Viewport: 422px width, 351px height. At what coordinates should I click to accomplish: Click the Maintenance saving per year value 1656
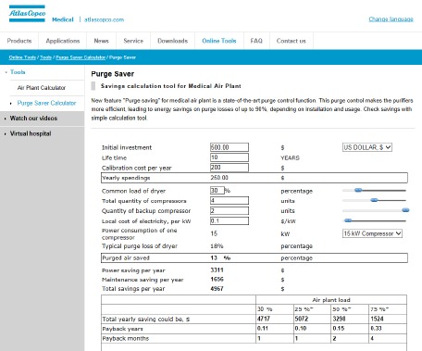[217, 279]
